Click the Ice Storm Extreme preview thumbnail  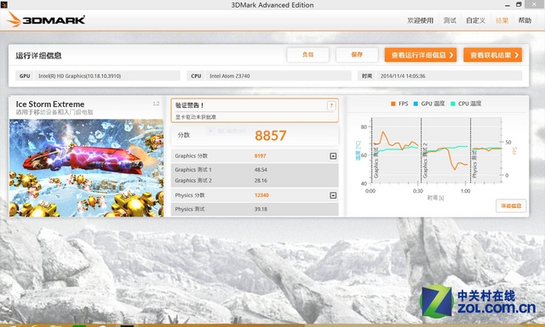pos(86,168)
